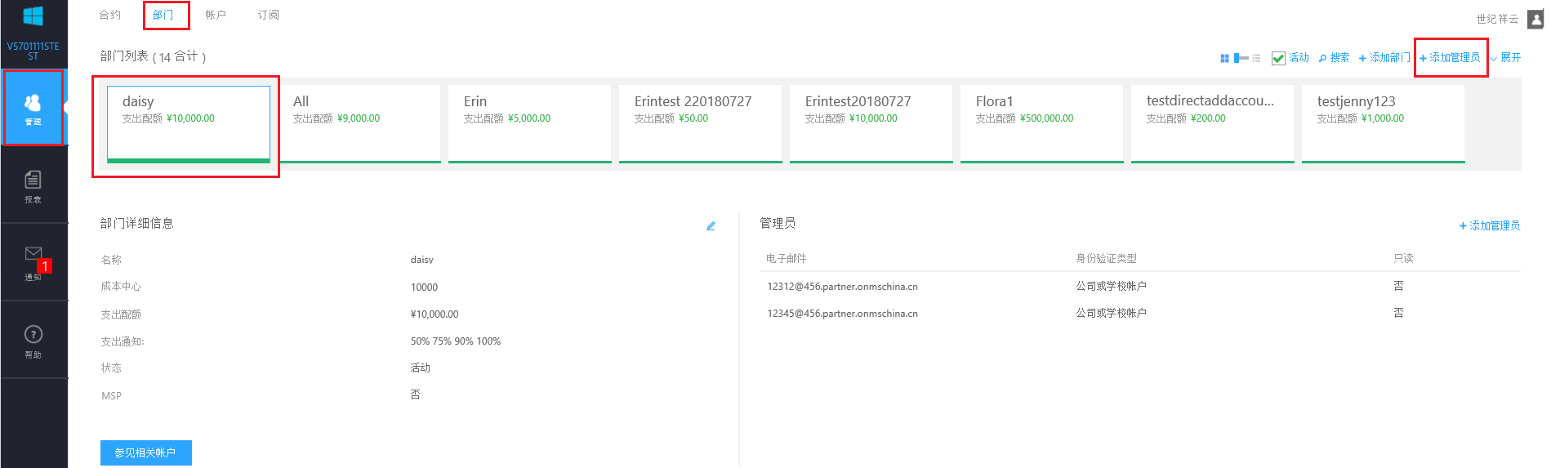
Task: Select the Erin department card
Action: tap(529, 123)
